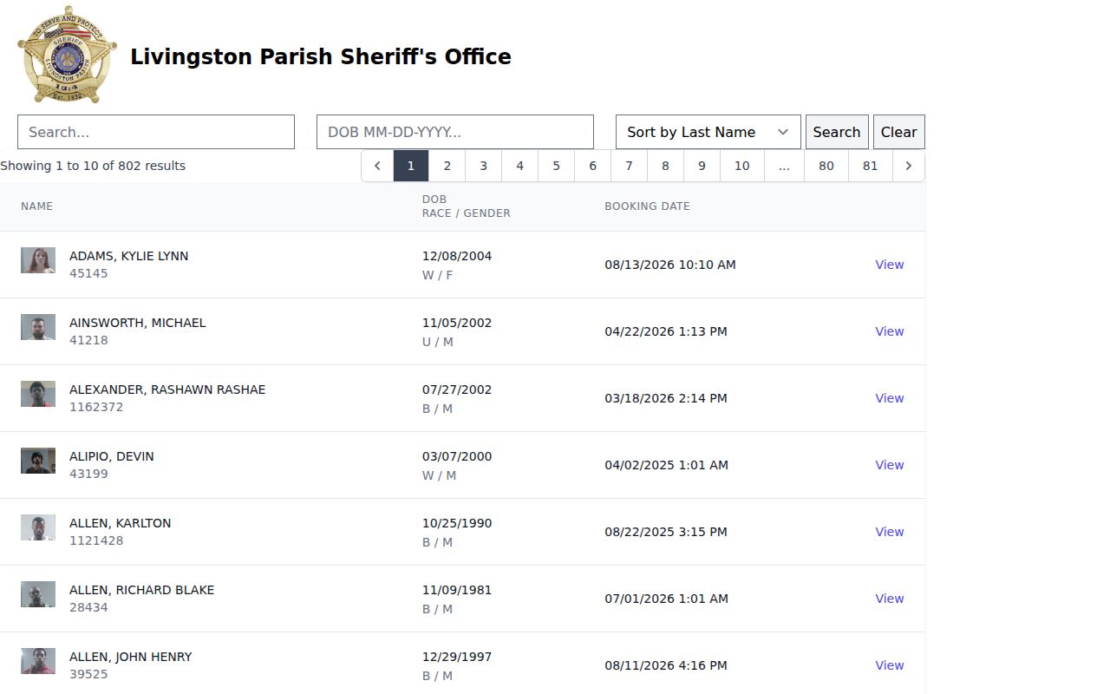Focus the name Search text field
This screenshot has height=694, width=1110.
click(x=156, y=132)
